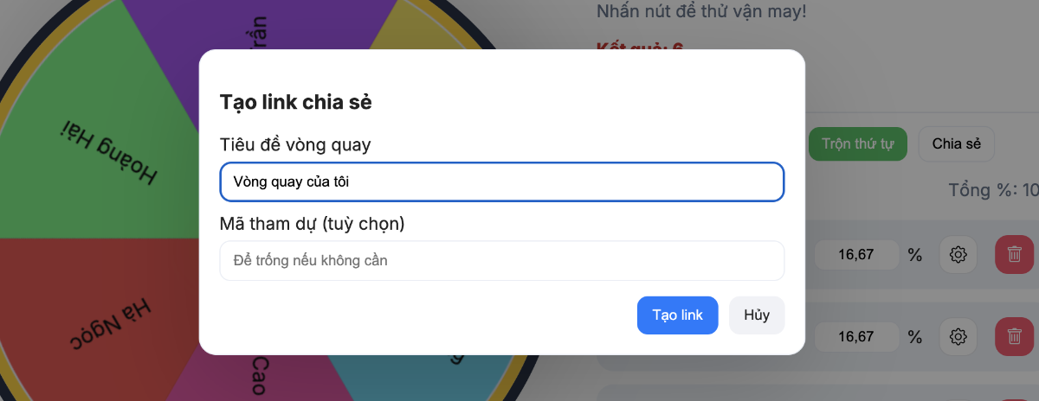Delete the second entry with trash icon
Image resolution: width=1039 pixels, height=401 pixels.
(1015, 336)
